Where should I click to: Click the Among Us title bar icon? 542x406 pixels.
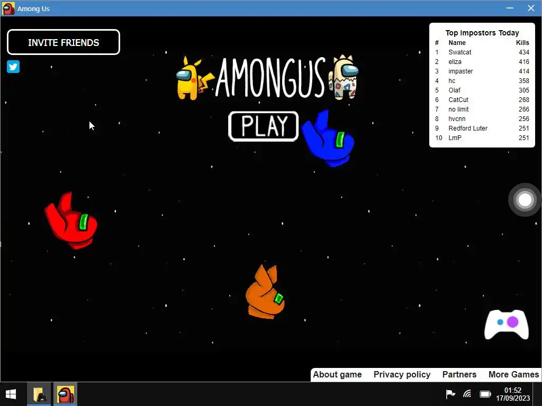(x=8, y=8)
